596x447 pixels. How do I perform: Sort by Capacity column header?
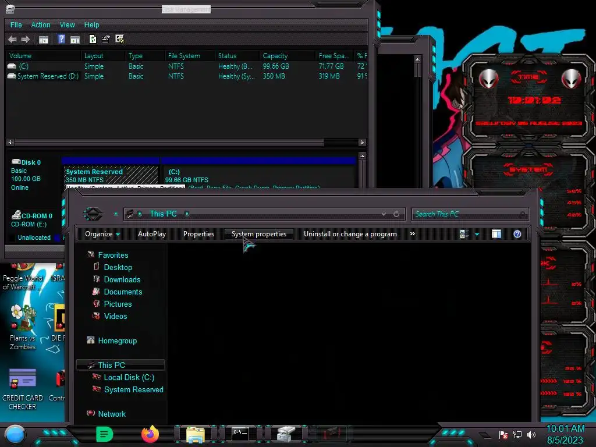tap(288, 56)
